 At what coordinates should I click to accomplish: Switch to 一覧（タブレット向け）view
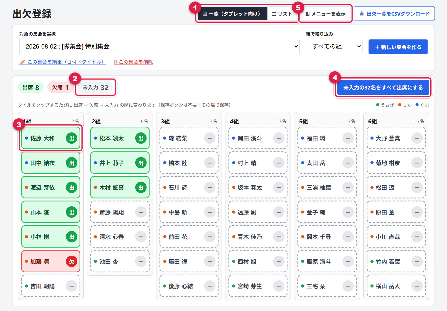[232, 14]
